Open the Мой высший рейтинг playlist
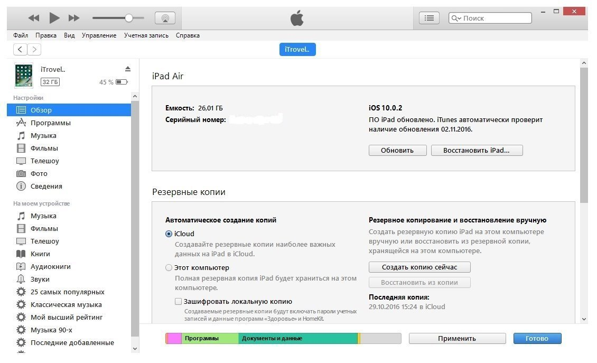 [69, 317]
